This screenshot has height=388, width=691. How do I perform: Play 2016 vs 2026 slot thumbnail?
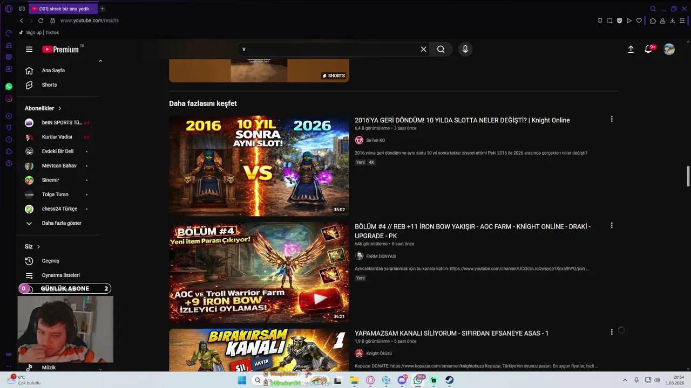259,166
